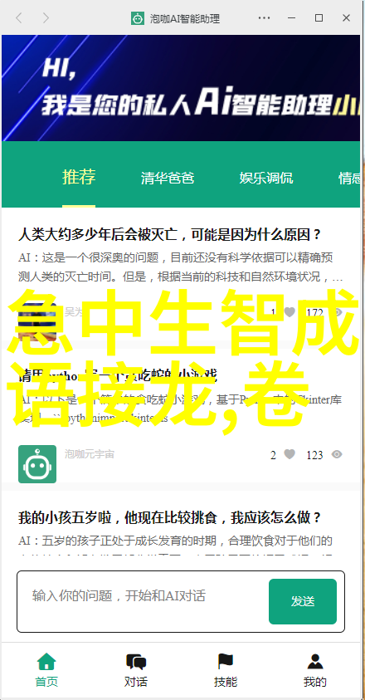This screenshot has height=700, width=365.
Task: Open question about 我的小孩五岁啦 picky eating
Action: [x=169, y=518]
